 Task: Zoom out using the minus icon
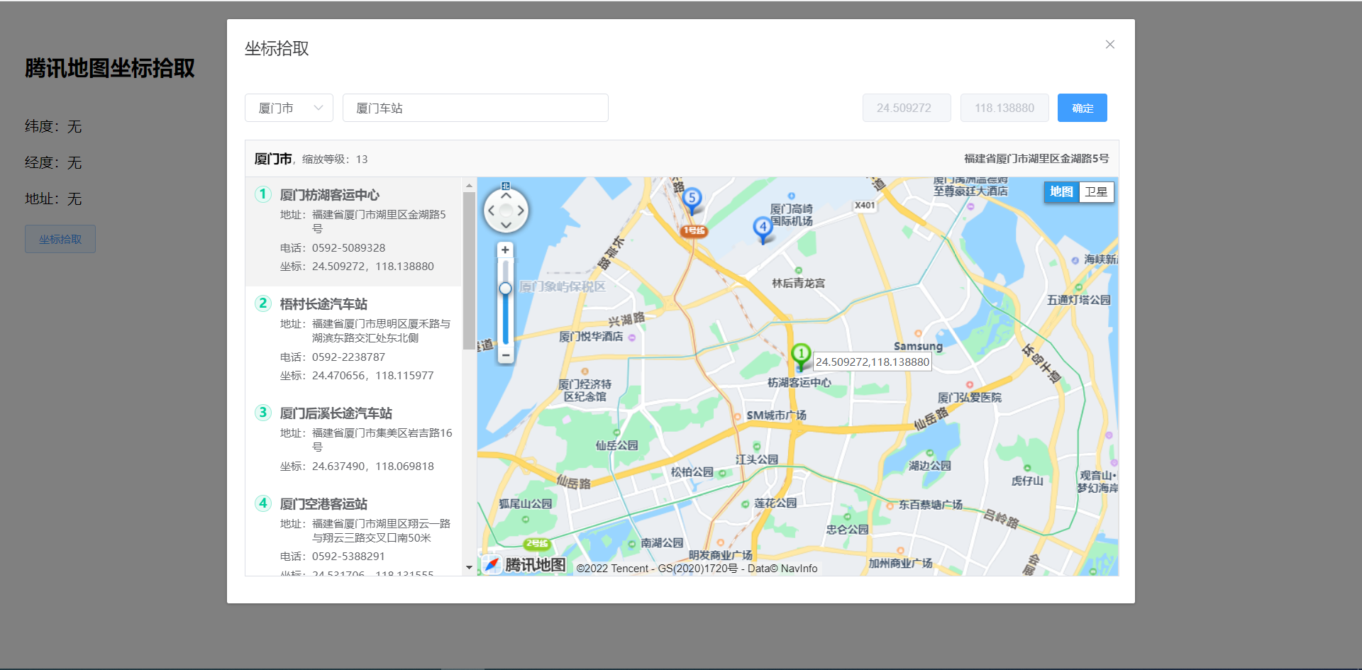(505, 356)
